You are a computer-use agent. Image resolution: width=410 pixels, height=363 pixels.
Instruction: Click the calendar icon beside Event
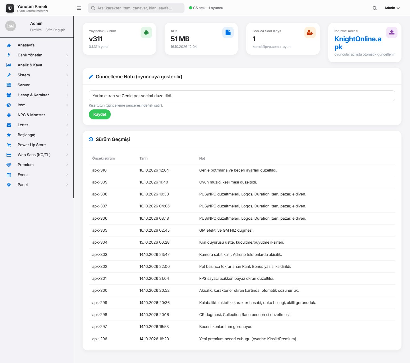click(x=9, y=175)
